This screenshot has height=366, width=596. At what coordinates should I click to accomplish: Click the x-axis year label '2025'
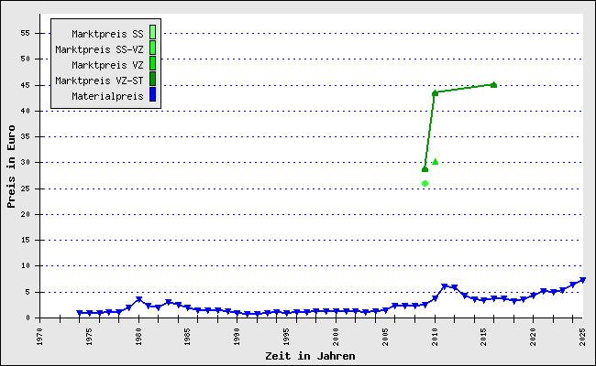(582, 337)
